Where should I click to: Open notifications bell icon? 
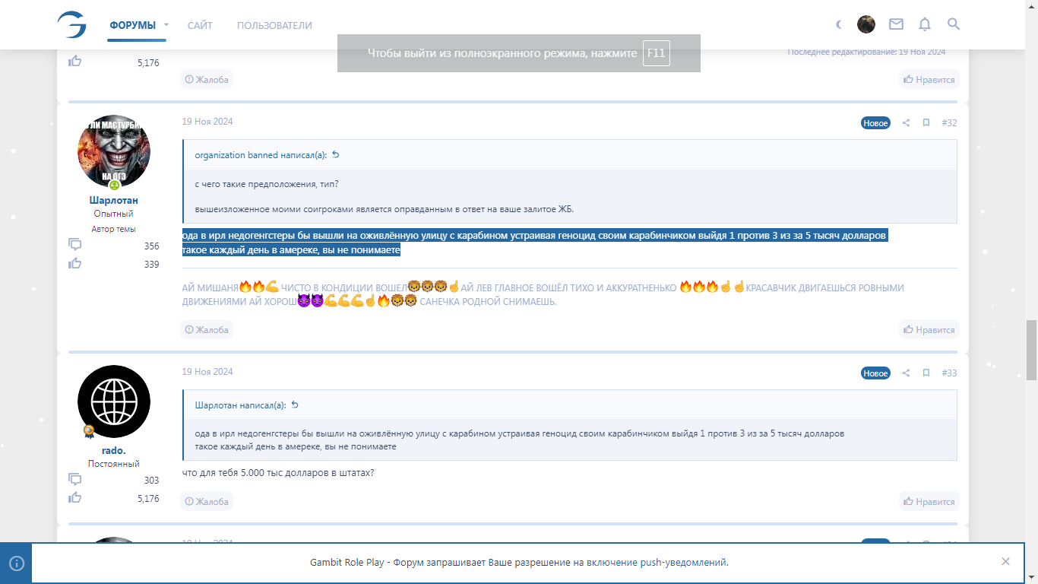click(925, 24)
